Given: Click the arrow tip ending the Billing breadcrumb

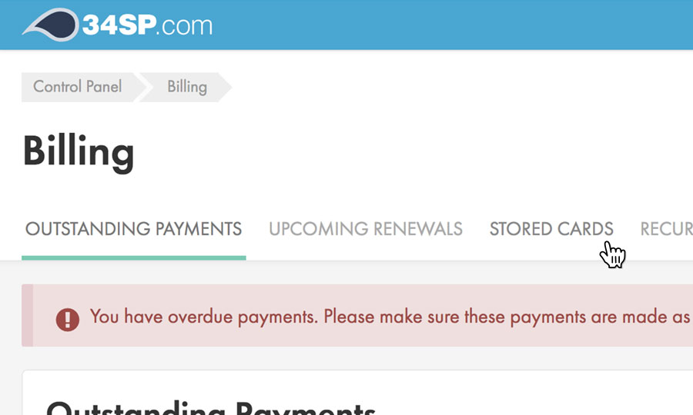Looking at the screenshot, I should pyautogui.click(x=225, y=87).
